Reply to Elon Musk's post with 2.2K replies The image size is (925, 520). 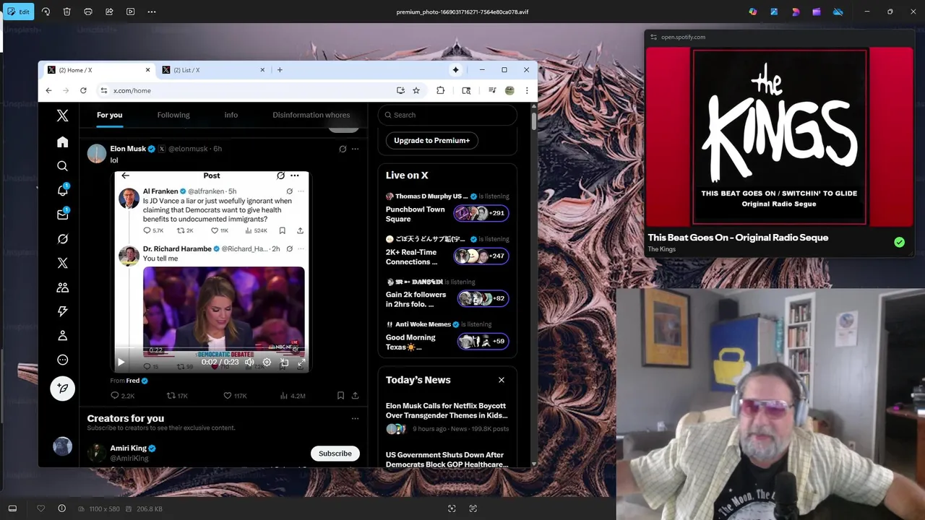tap(122, 396)
